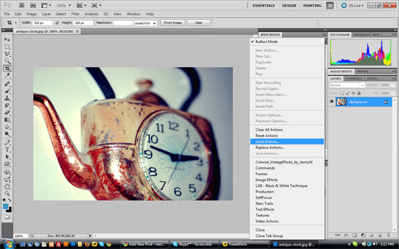Switch to the Masks tab
This screenshot has width=399, height=249.
[362, 72]
